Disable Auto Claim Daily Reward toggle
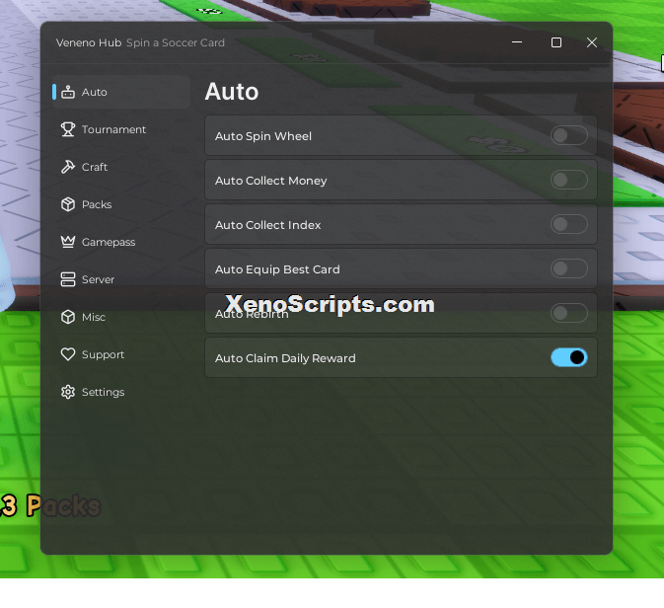 (x=568, y=357)
